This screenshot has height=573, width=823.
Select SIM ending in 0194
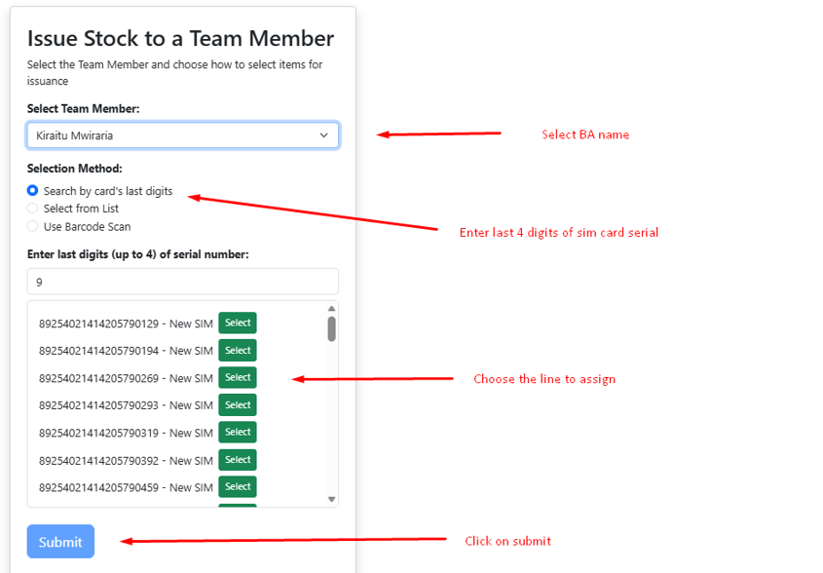pos(238,350)
